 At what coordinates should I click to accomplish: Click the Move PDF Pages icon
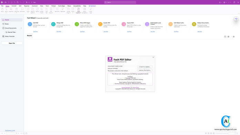tap(77, 24)
